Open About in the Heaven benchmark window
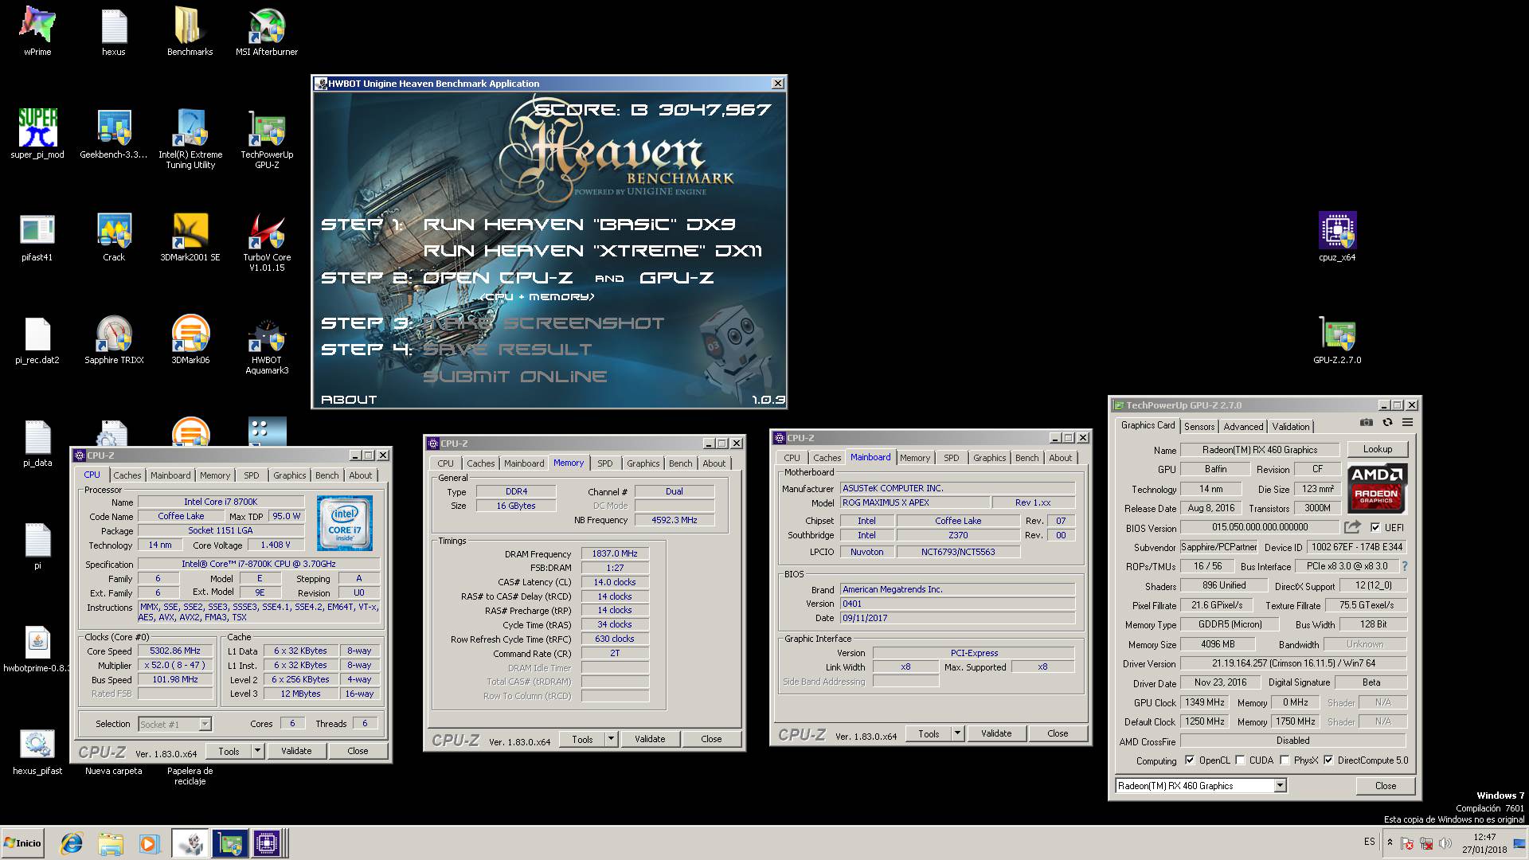The image size is (1529, 860). [349, 400]
